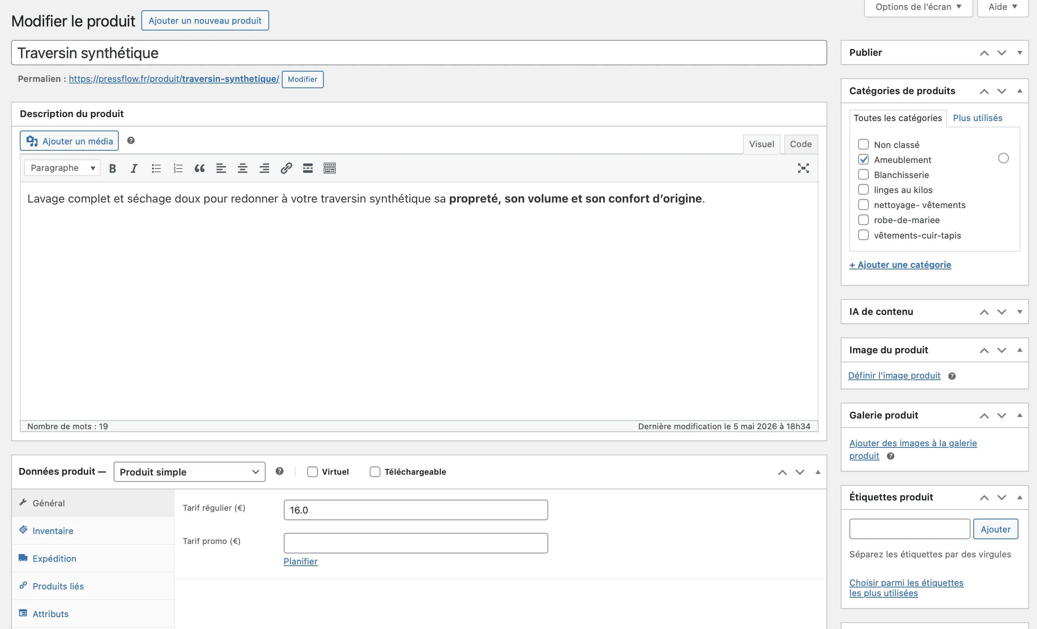This screenshot has height=629, width=1037.
Task: Move IA de contenu box down
Action: pyautogui.click(x=1002, y=312)
